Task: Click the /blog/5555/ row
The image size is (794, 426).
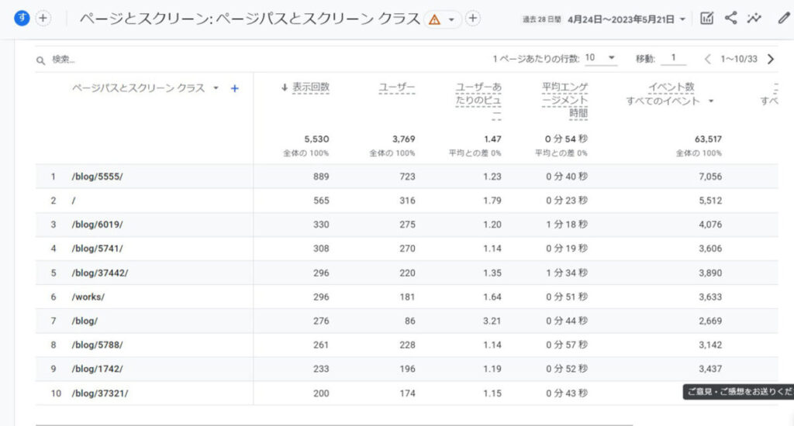Action: pos(98,177)
